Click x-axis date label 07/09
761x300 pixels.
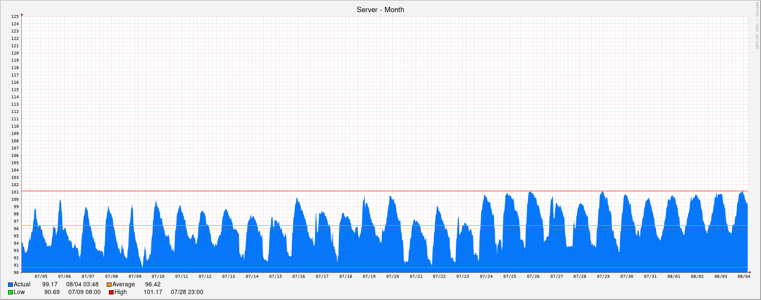click(x=135, y=277)
